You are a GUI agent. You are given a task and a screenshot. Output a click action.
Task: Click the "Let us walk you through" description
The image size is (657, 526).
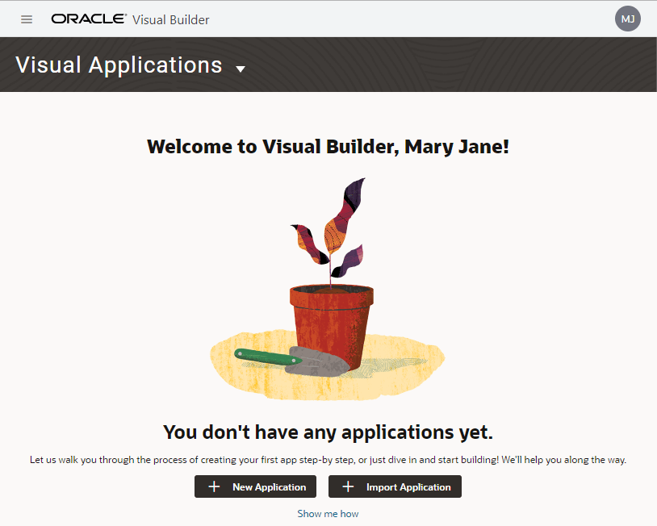328,460
